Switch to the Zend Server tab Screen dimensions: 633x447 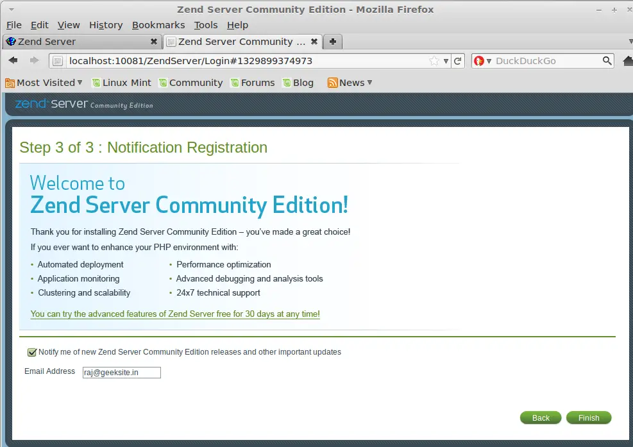coord(82,42)
